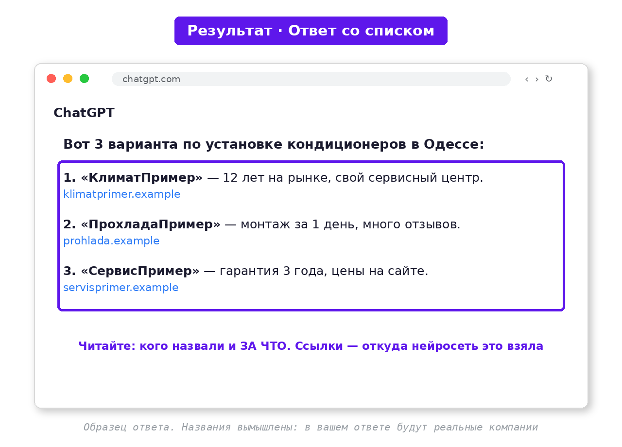Click the browser back arrow
Screen dimensions: 622x447
click(527, 79)
